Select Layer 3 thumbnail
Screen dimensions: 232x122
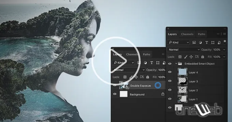point(183,81)
